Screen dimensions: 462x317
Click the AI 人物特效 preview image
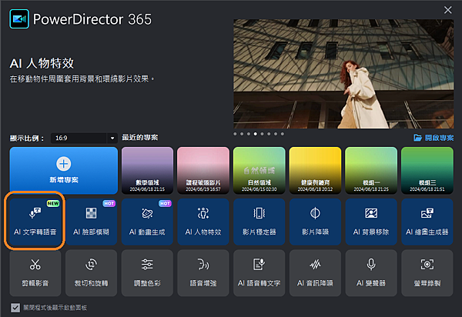click(343, 74)
